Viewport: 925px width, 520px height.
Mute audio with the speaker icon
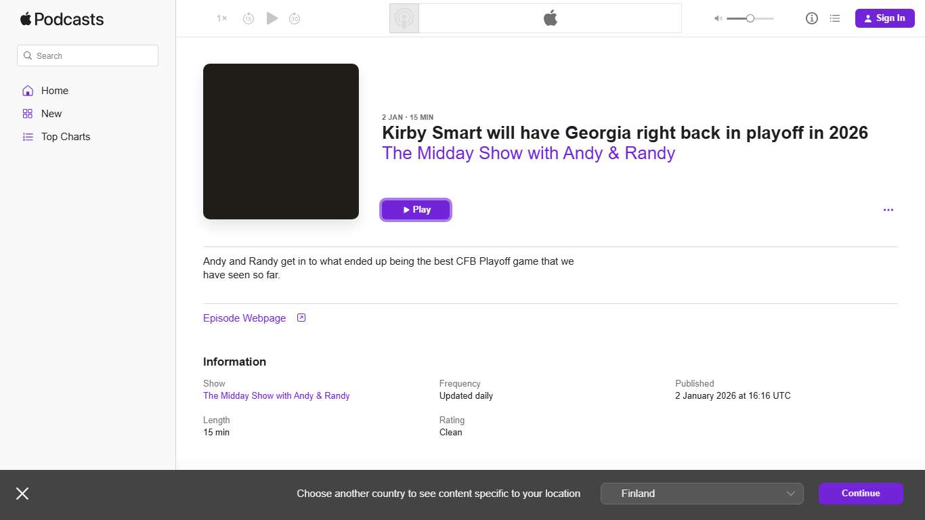tap(717, 18)
